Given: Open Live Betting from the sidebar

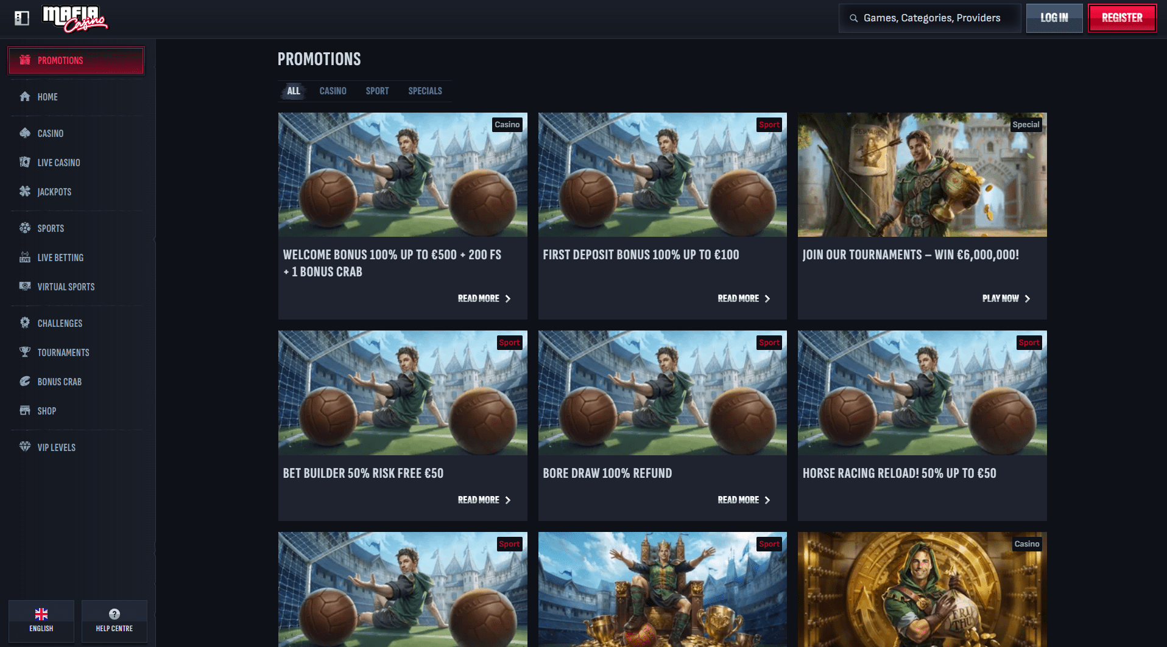Looking at the screenshot, I should [x=76, y=257].
